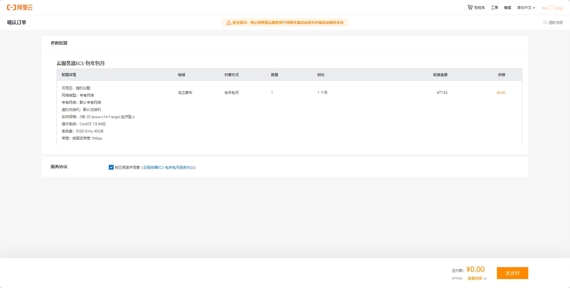
Task: Click the 付费方式 column header
Action: click(231, 75)
